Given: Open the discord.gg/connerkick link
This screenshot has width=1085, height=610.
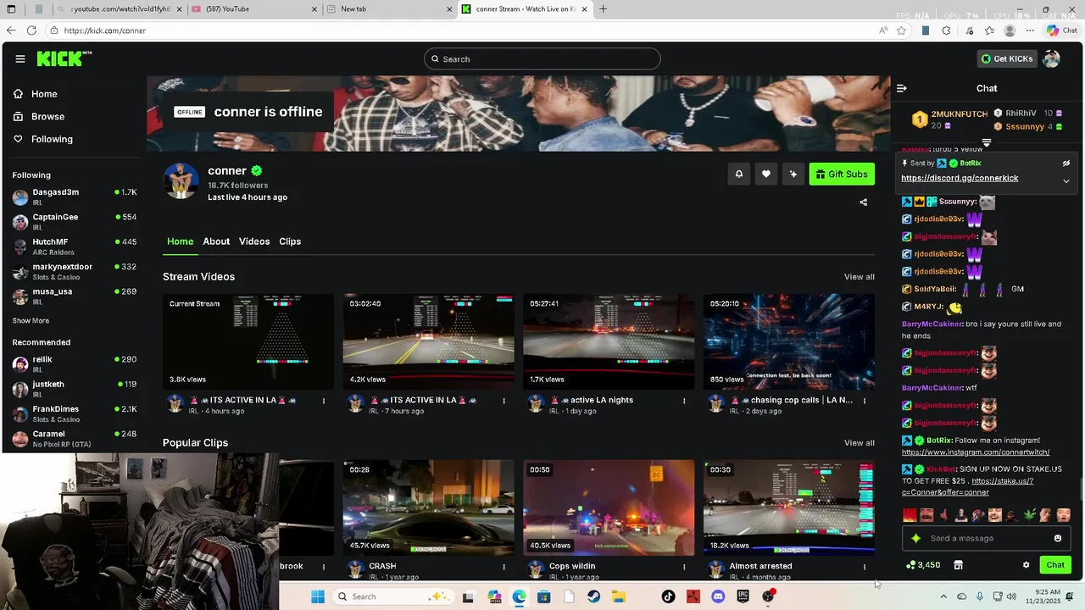Looking at the screenshot, I should pyautogui.click(x=960, y=178).
